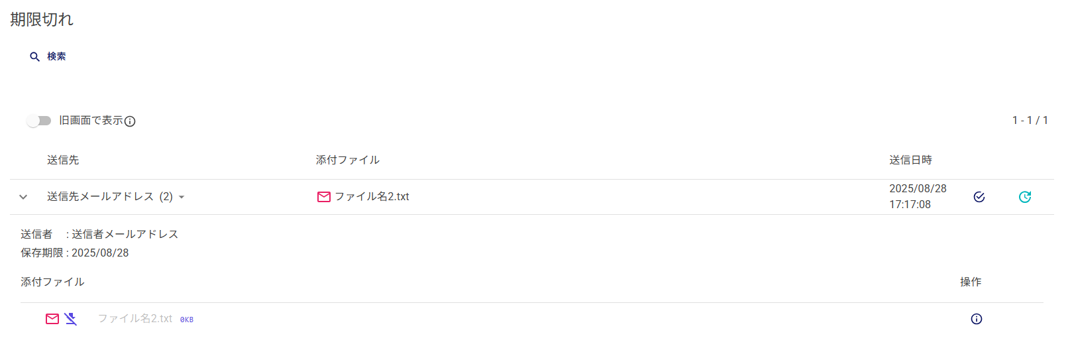Click the 添付ファイル column header at top

(347, 160)
